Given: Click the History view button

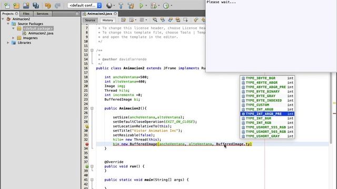Looking at the screenshot, I should [x=107, y=20].
